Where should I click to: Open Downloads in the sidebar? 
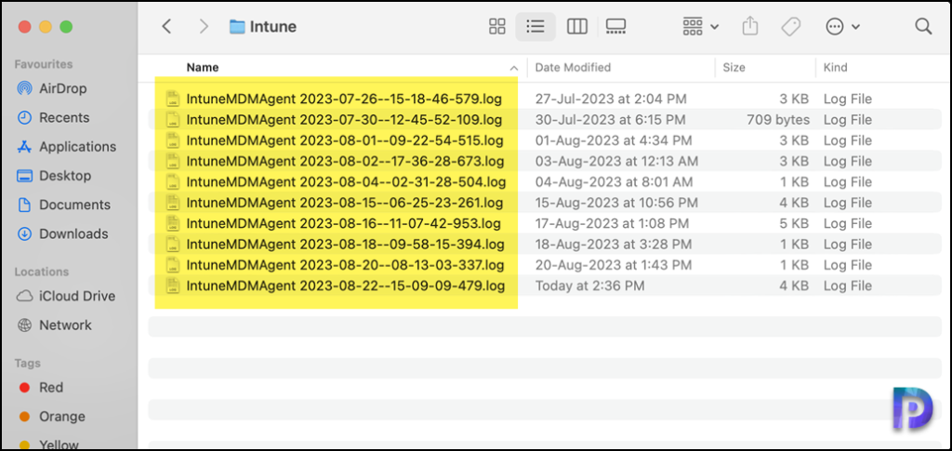(x=62, y=233)
